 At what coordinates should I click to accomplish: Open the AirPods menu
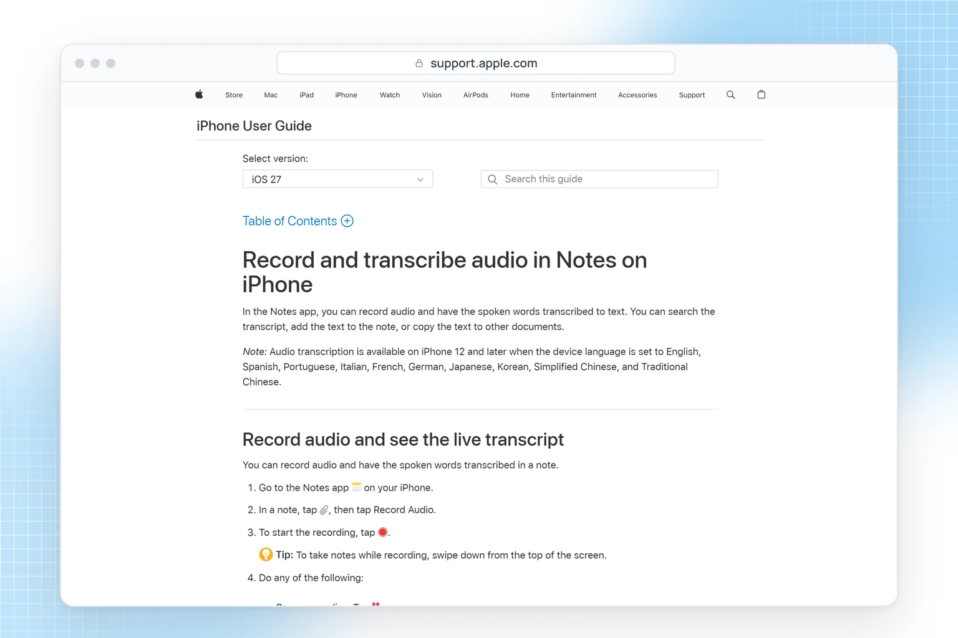[x=476, y=95]
